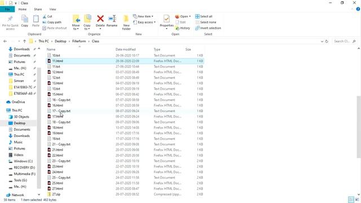Click the Properties checkmark icon

click(x=166, y=19)
